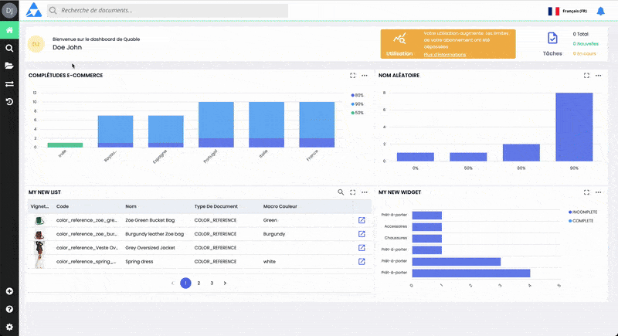Toggle the 50% legend in Complétudes chart
This screenshot has height=336, width=618.
pos(358,113)
